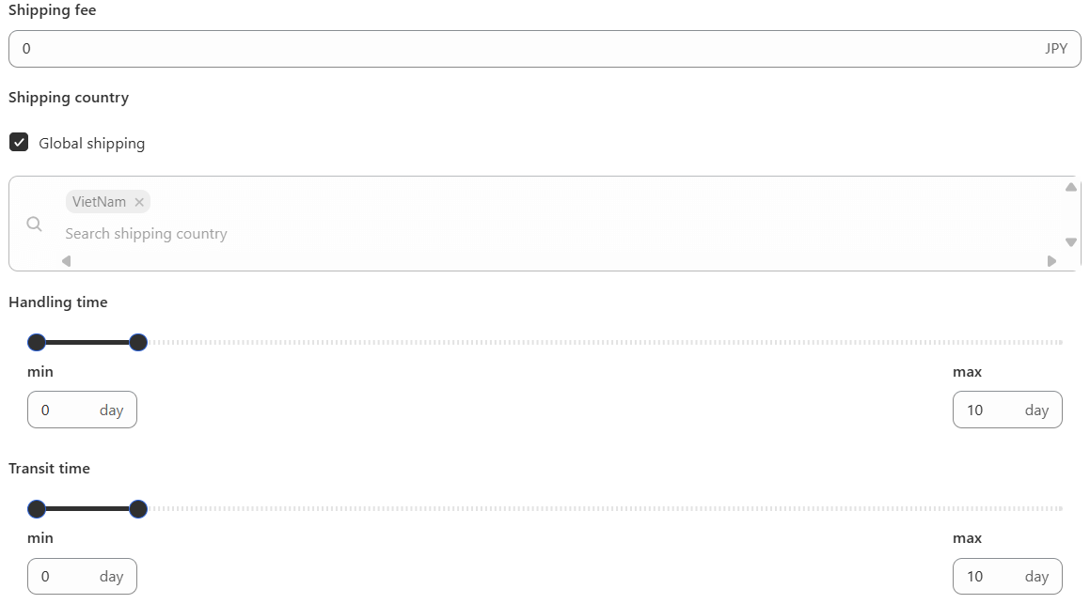Select the VietNam country tag

(x=97, y=201)
